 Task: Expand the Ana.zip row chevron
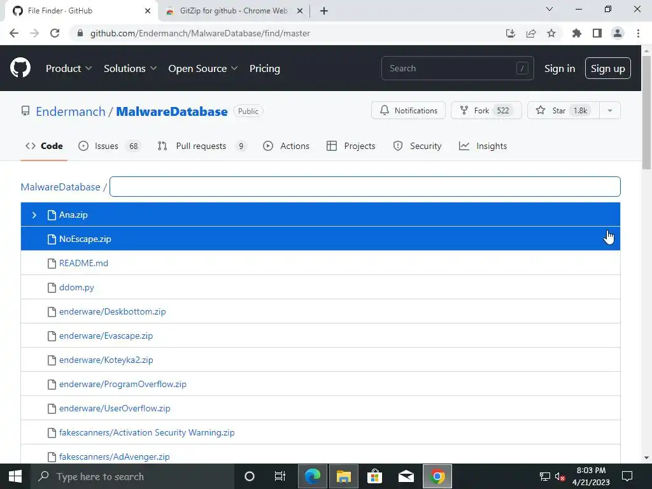(34, 215)
